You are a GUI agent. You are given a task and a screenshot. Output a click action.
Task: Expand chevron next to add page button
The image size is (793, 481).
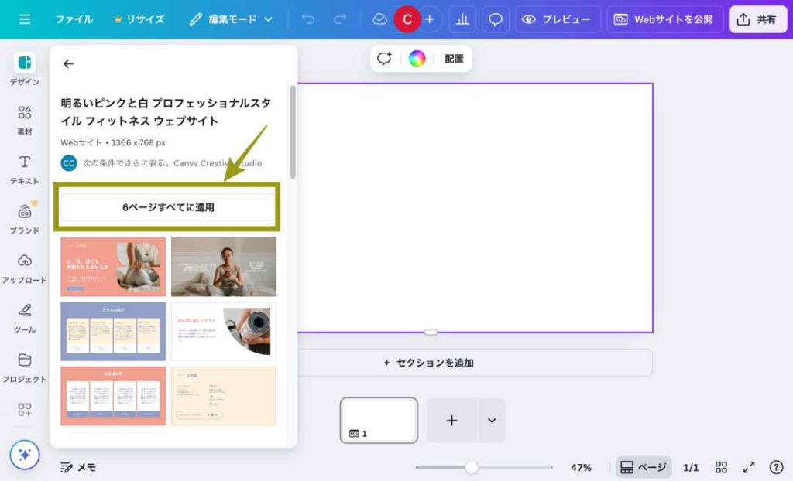491,421
